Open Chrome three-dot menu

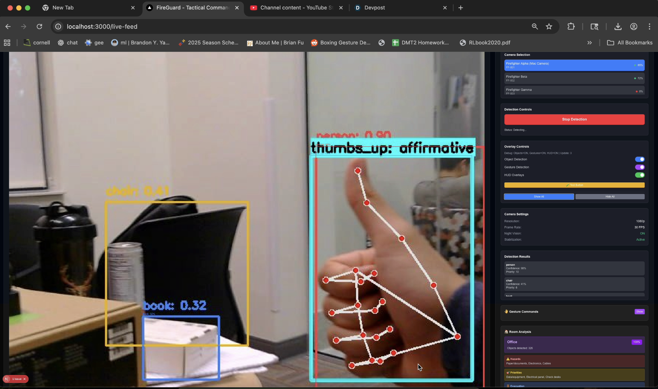point(649,26)
